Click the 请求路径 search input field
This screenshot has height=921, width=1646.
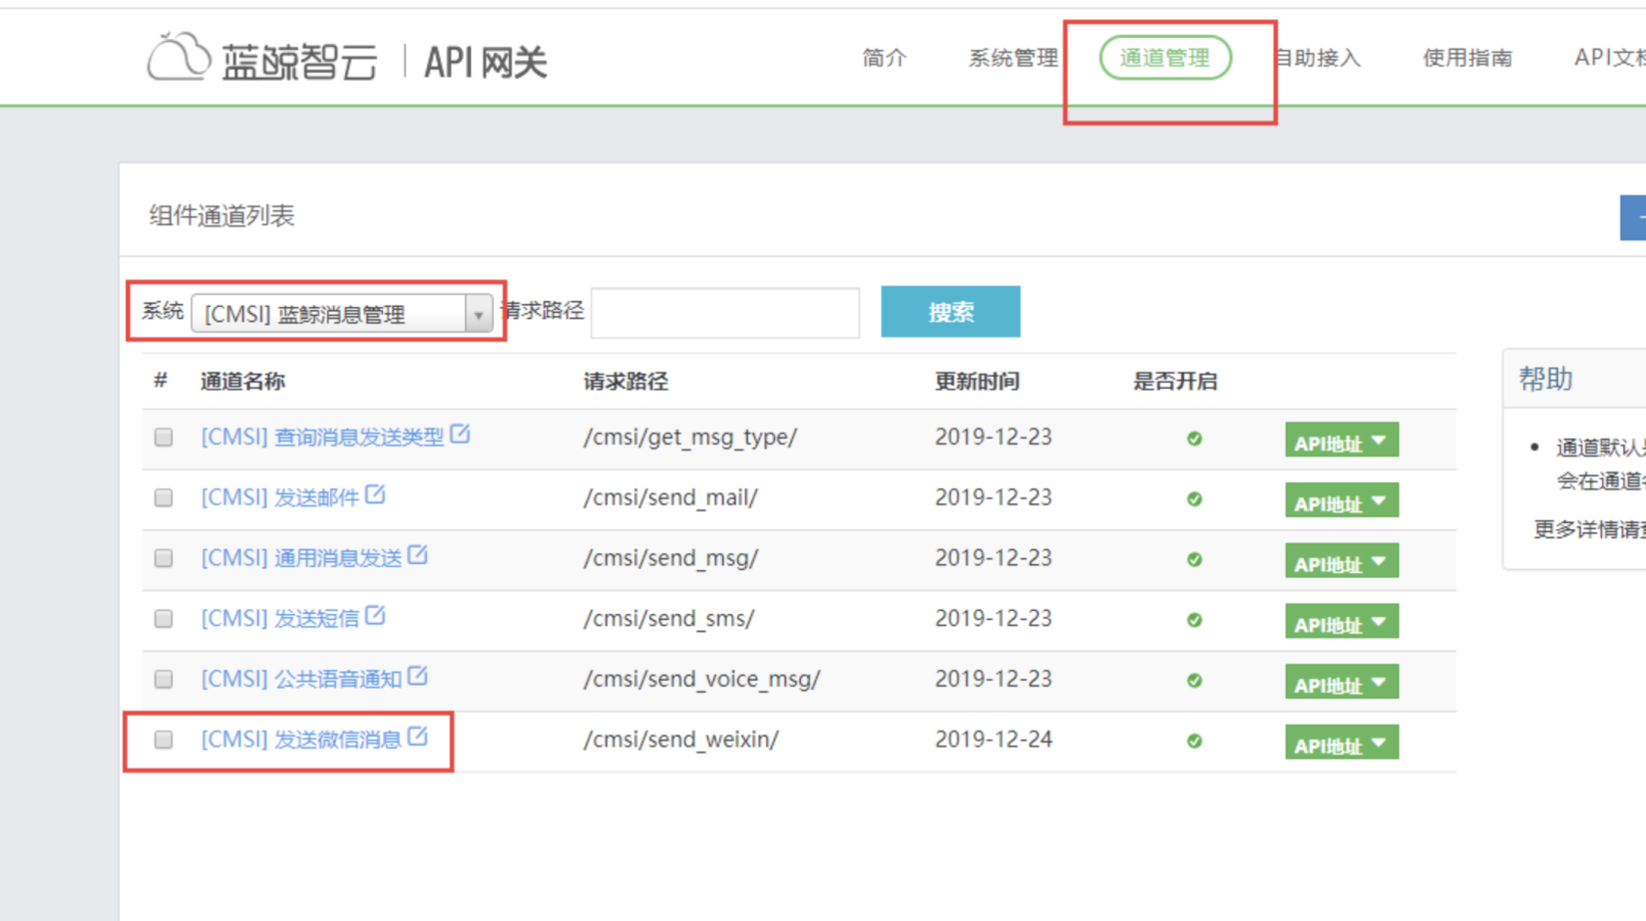(725, 313)
